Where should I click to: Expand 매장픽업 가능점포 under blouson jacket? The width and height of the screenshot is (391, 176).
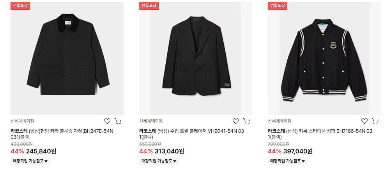click(x=30, y=161)
